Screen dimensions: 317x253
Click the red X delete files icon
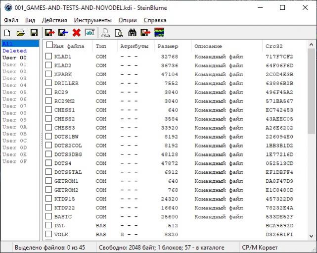pyautogui.click(x=76, y=33)
